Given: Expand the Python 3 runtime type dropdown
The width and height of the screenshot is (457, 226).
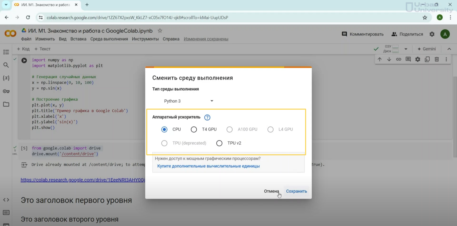Looking at the screenshot, I should [x=188, y=101].
